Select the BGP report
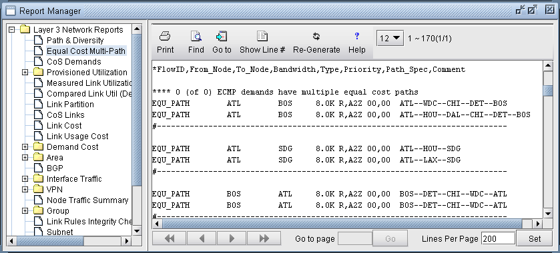Screen dimensions: 560x253 click(55, 168)
